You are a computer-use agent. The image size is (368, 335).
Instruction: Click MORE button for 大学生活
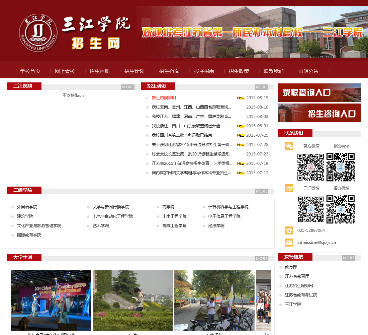tap(262, 258)
